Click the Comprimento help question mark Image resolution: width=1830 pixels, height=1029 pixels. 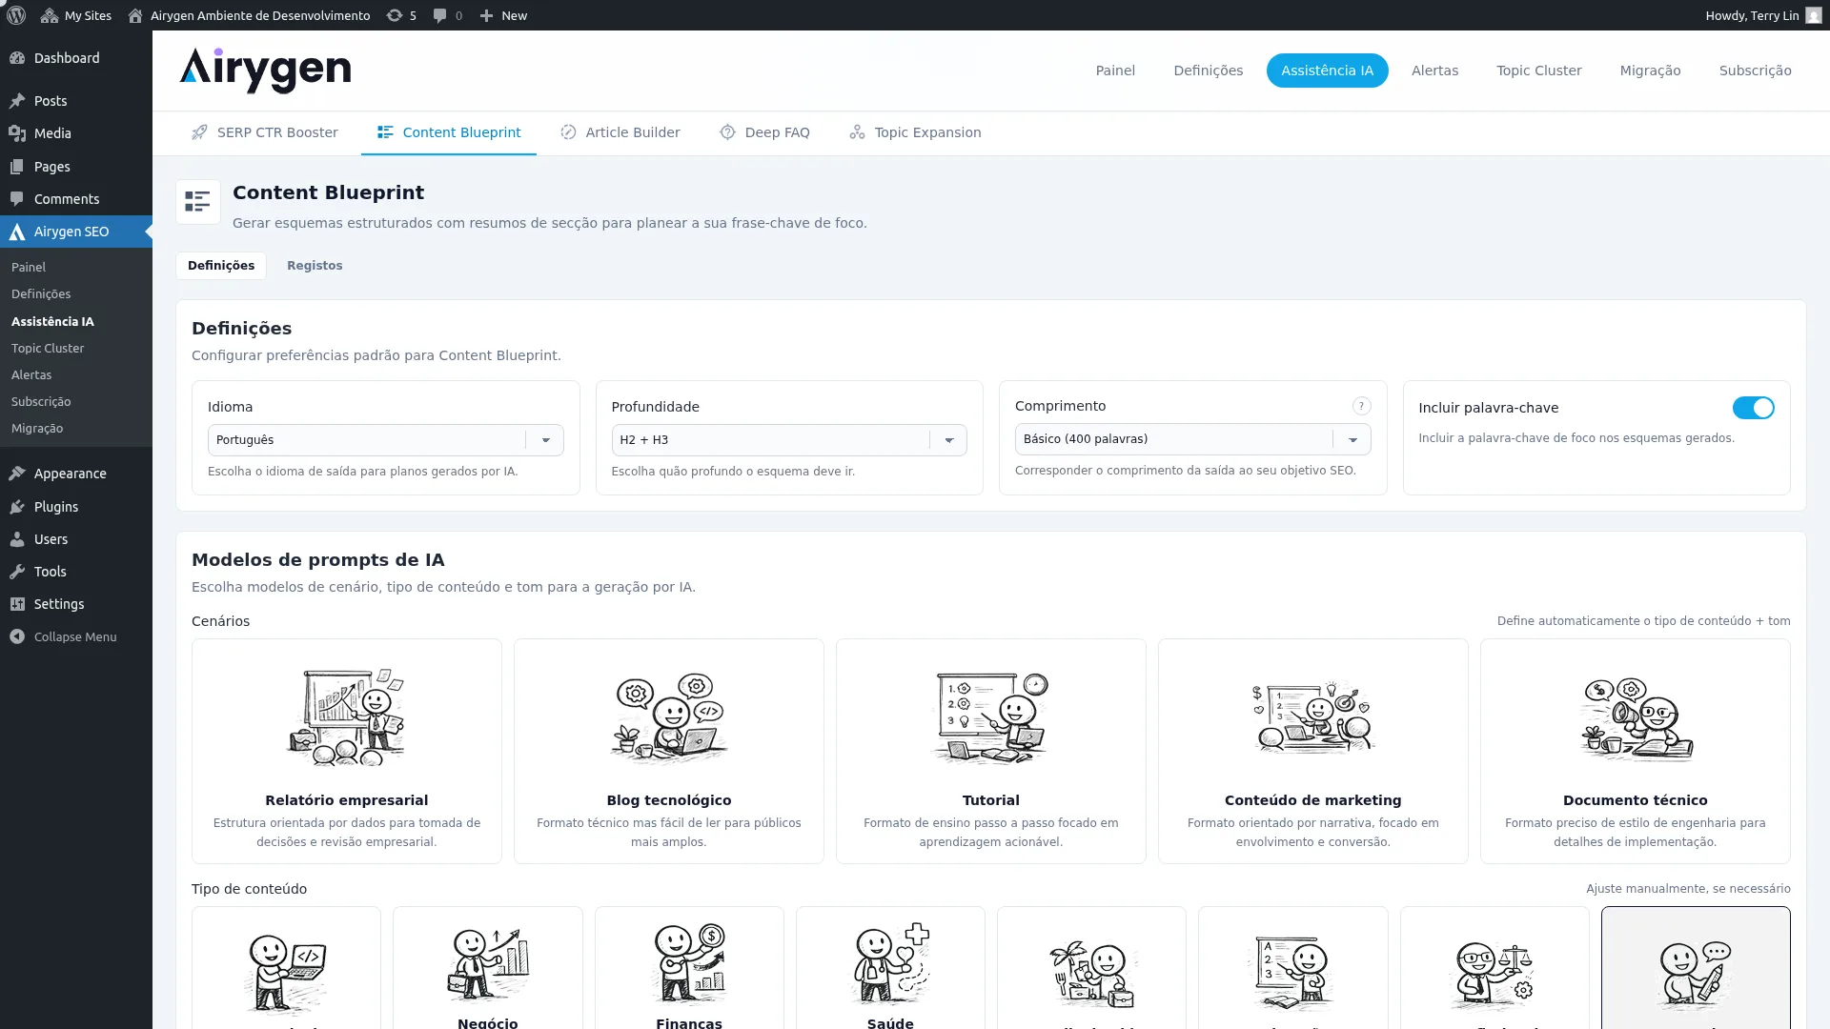(x=1361, y=406)
